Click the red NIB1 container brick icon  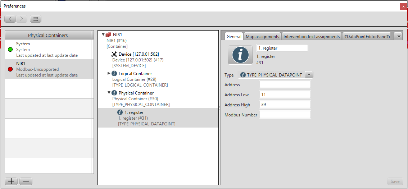click(x=108, y=35)
